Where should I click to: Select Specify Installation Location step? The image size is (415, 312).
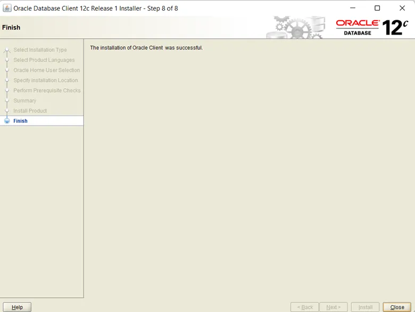click(x=46, y=80)
